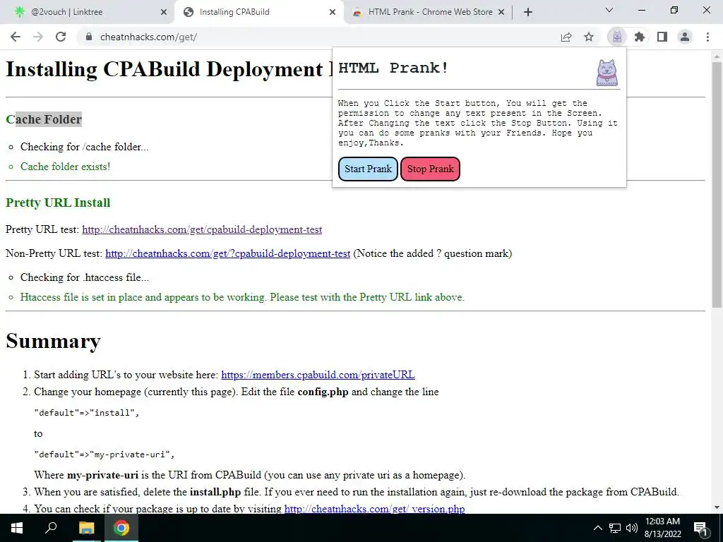723x542 pixels.
Task: Open Chrome's three-dot menu
Action: coord(707,37)
